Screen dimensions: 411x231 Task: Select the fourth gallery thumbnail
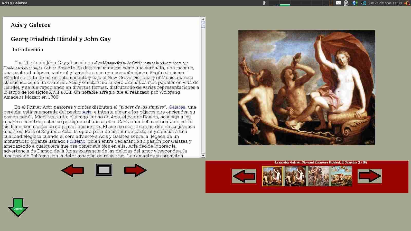point(342,176)
